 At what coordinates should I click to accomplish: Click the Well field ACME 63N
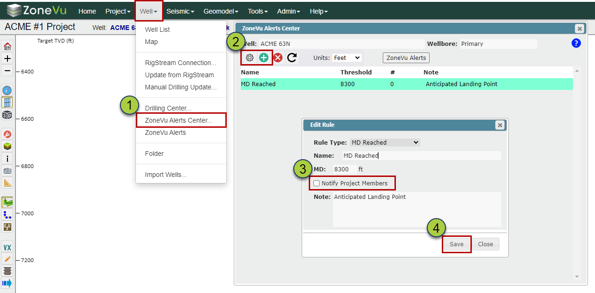[342, 44]
